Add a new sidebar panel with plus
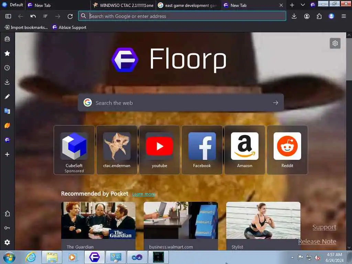Image resolution: width=352 pixels, height=264 pixels. 7,154
